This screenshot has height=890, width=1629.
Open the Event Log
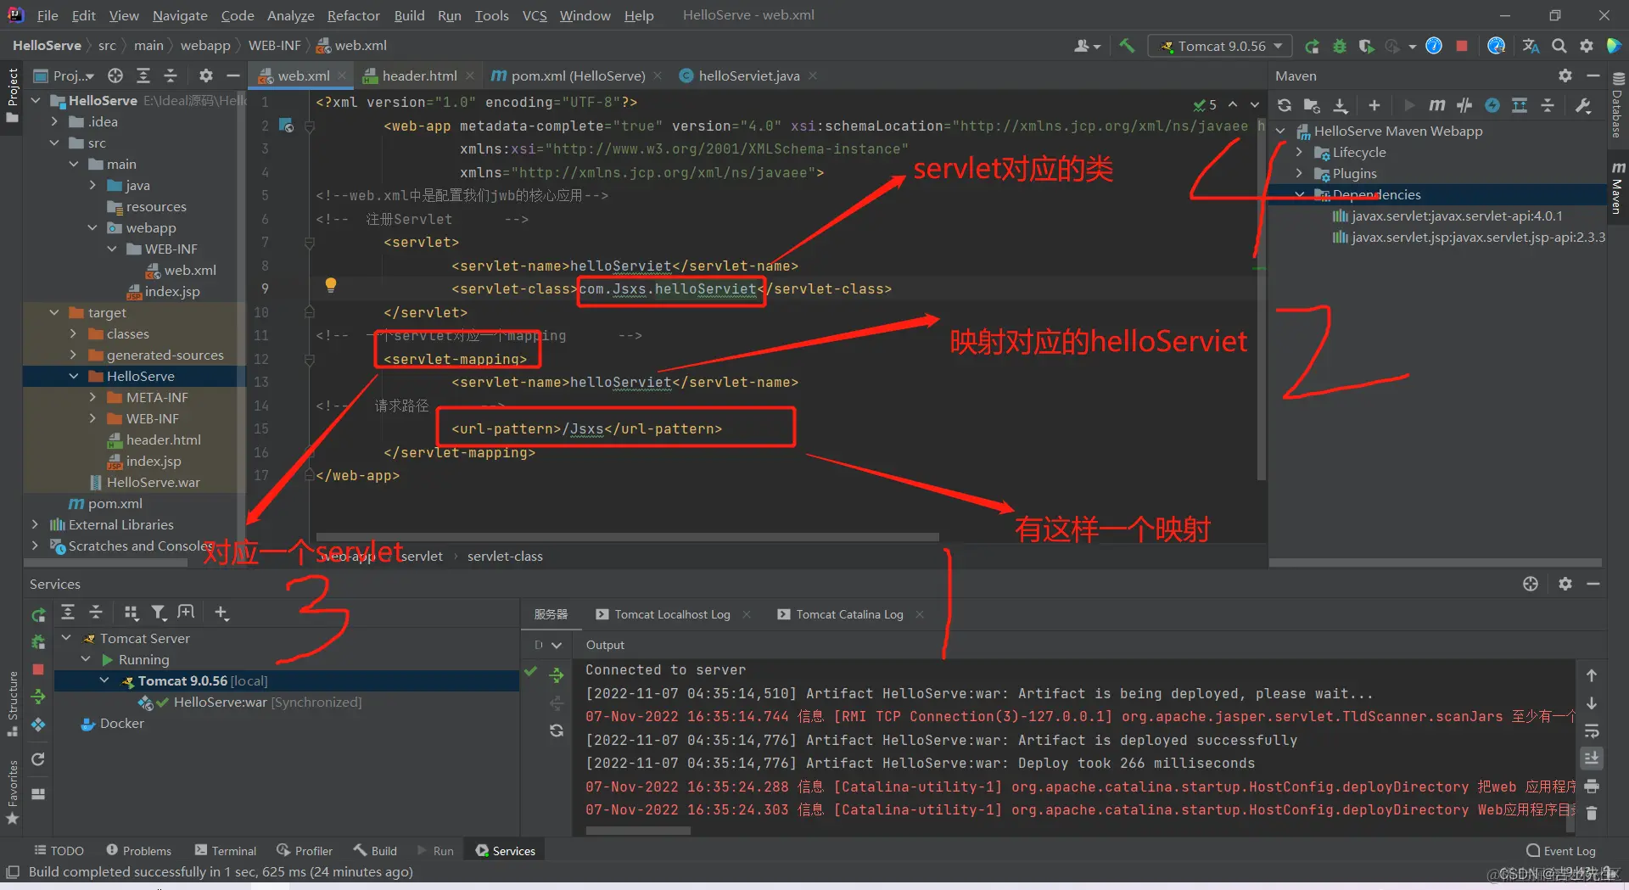click(x=1561, y=850)
